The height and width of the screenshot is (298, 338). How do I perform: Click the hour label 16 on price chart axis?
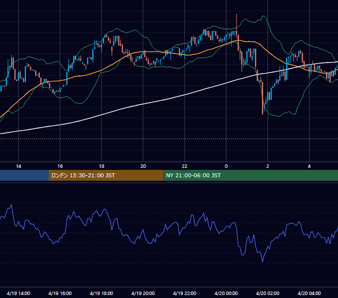pos(60,166)
